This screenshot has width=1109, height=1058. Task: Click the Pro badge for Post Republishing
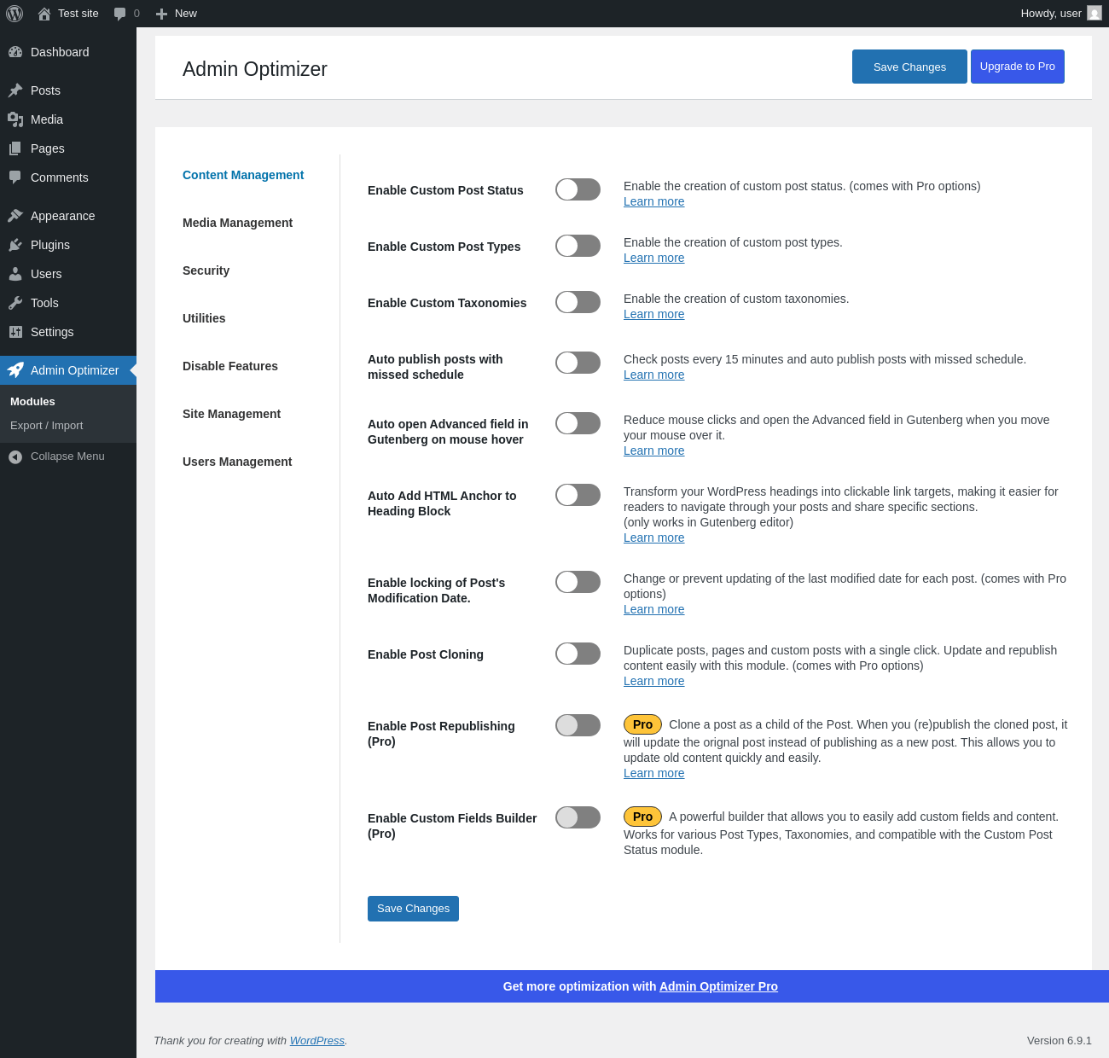point(642,724)
